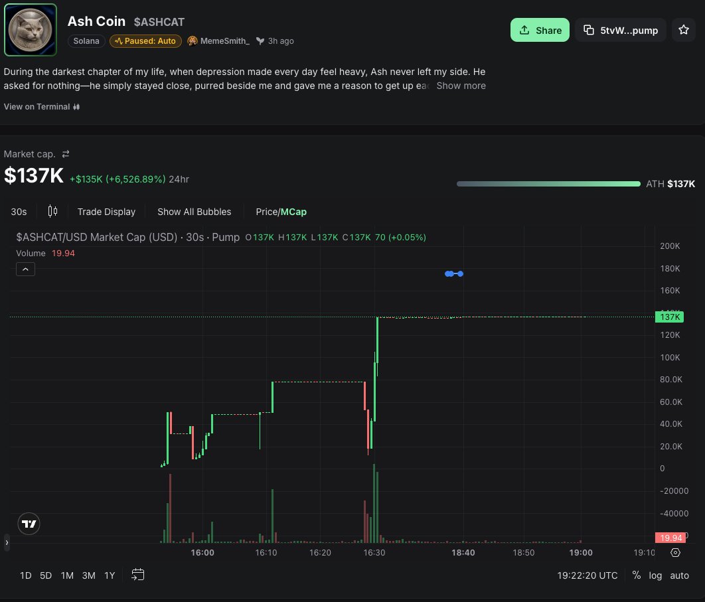Viewport: 705px width, 602px height.
Task: Click the 137K current price label on axis
Action: 669,317
